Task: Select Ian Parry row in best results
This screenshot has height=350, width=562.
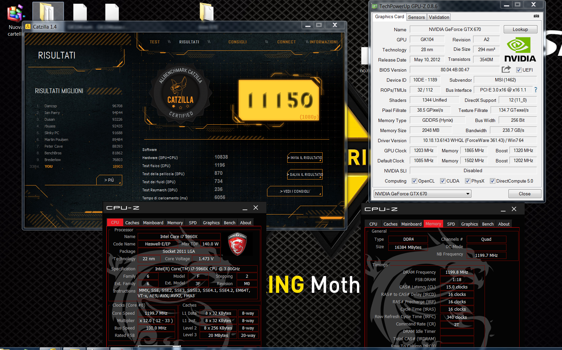Action: [x=79, y=113]
